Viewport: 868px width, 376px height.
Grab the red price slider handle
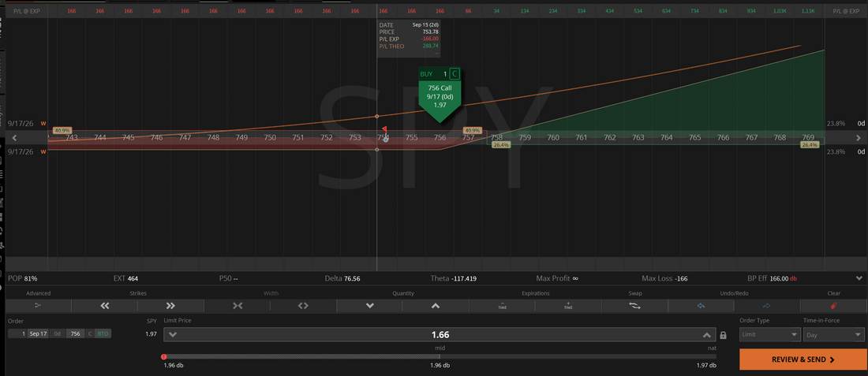point(164,356)
